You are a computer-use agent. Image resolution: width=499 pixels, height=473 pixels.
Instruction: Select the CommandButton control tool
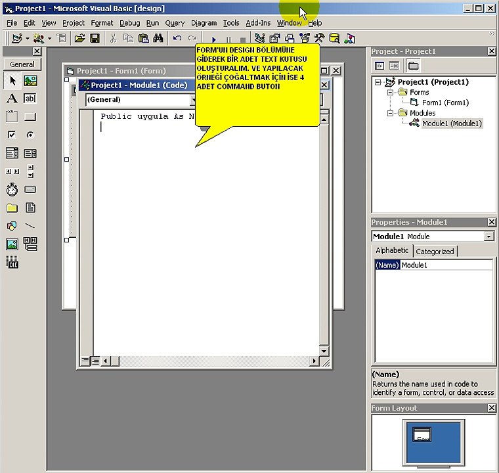tap(30, 116)
